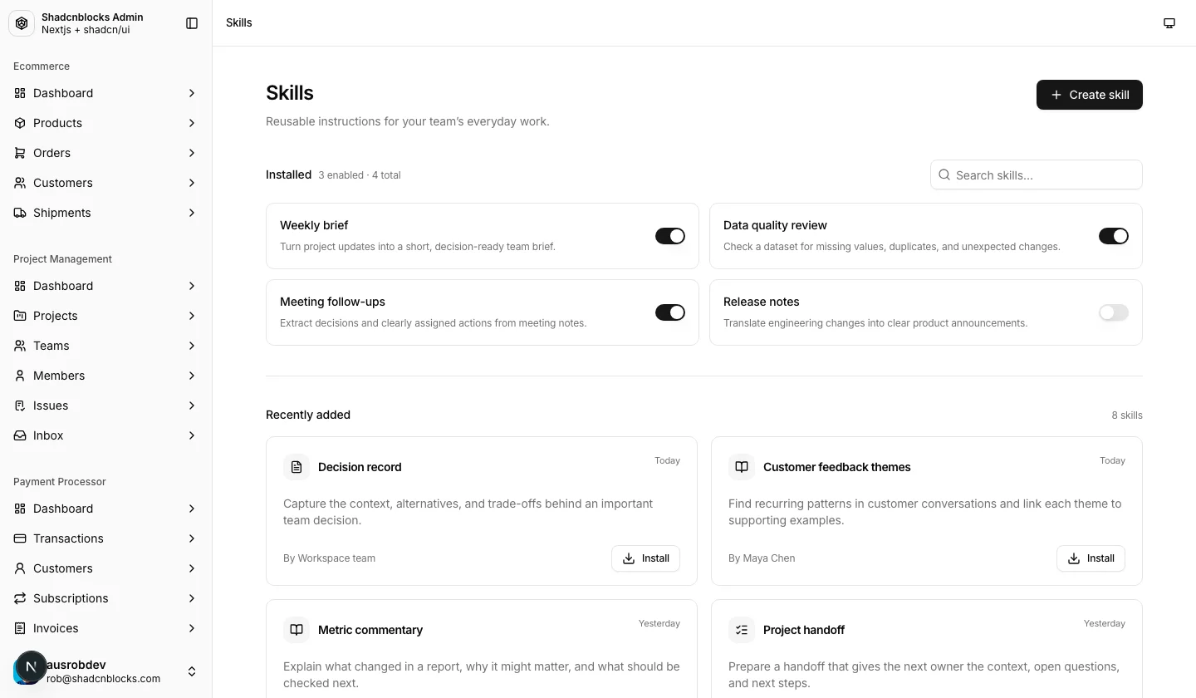Click the Decision record document icon
This screenshot has height=698, width=1196.
pos(297,467)
